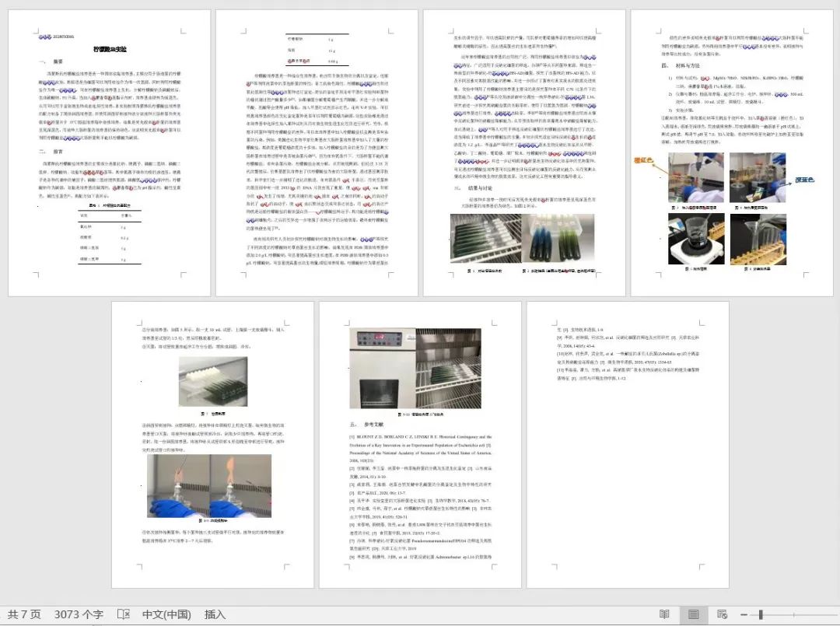
Task: Select the white rack photo on page five
Action: 213,382
